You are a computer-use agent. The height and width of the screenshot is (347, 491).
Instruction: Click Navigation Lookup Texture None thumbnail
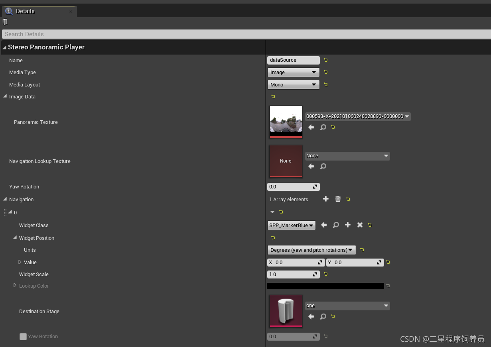pyautogui.click(x=286, y=161)
